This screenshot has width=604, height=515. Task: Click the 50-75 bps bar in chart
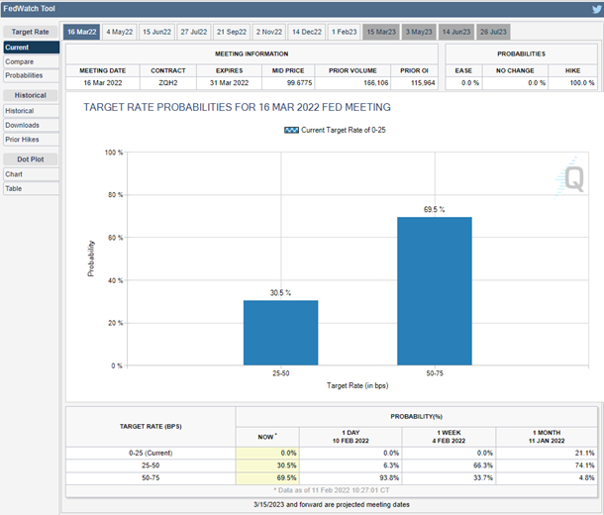click(x=435, y=291)
